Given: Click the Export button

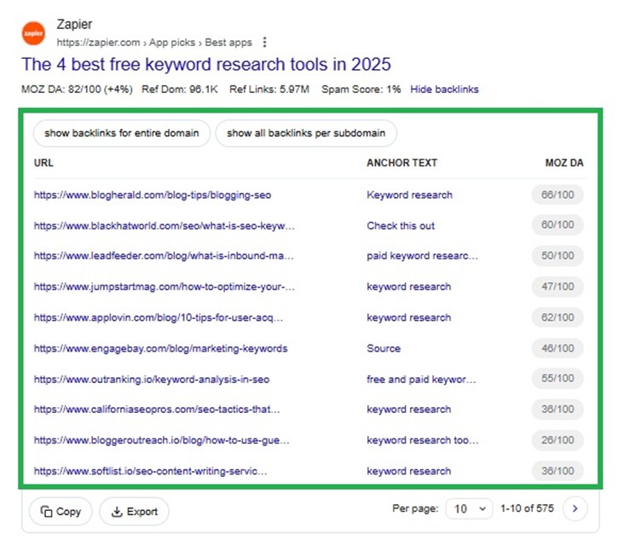Looking at the screenshot, I should point(134,511).
